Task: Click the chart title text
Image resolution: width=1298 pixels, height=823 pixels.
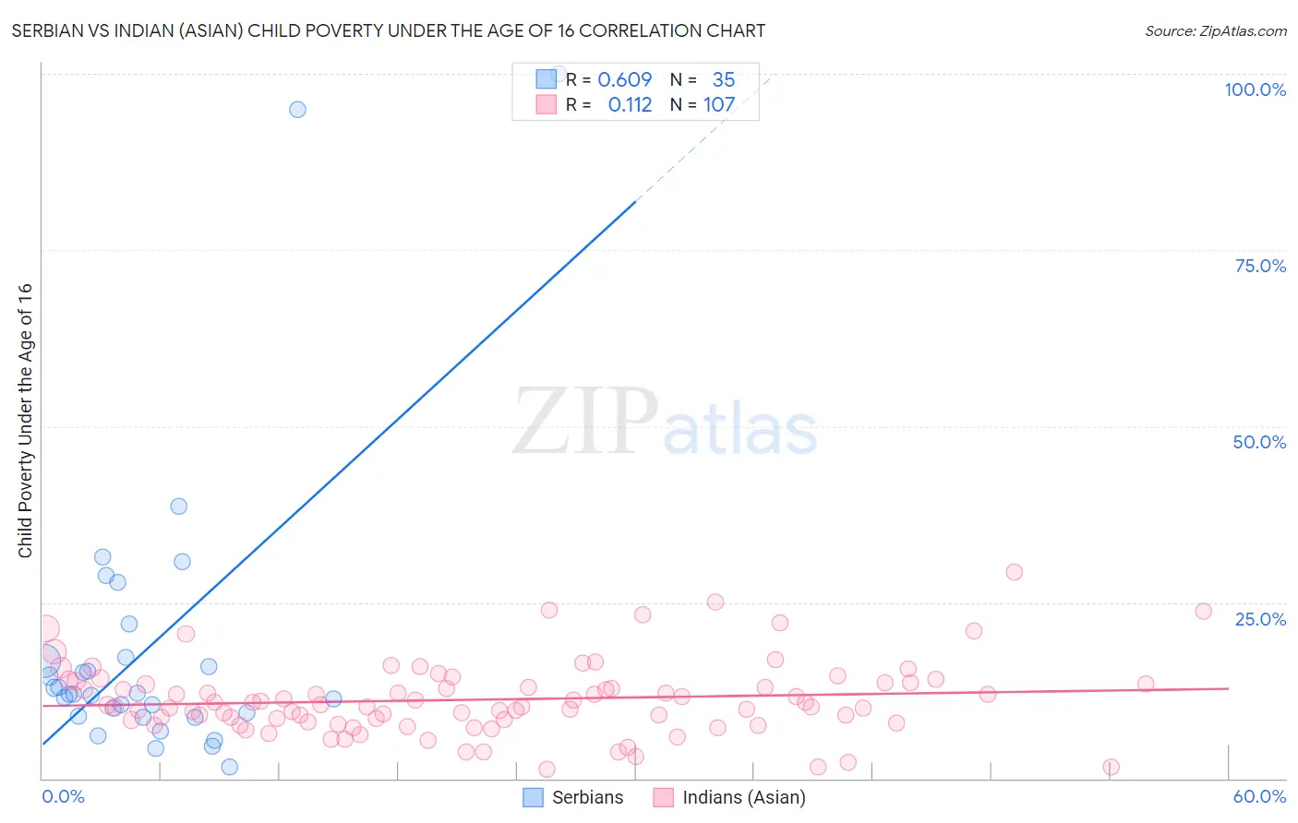Action: point(388,30)
